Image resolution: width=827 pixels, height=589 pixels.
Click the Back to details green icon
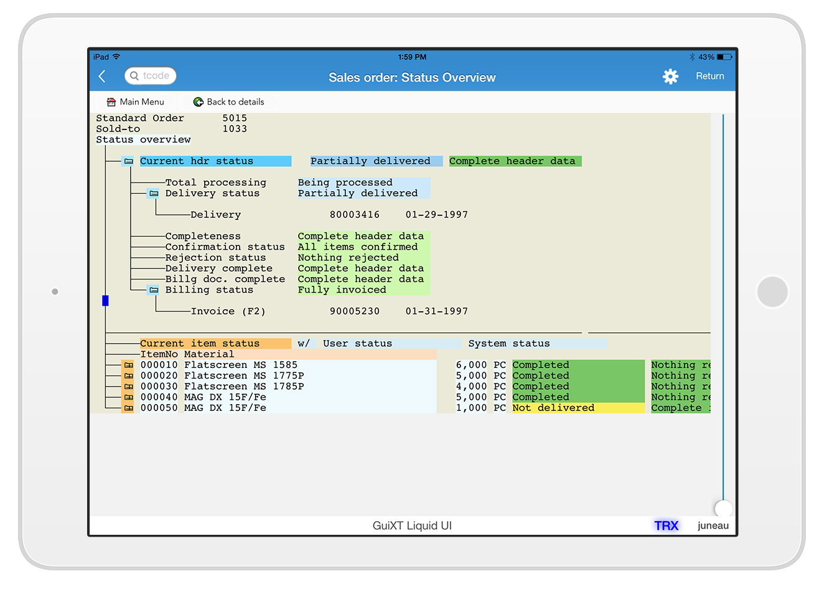[199, 102]
